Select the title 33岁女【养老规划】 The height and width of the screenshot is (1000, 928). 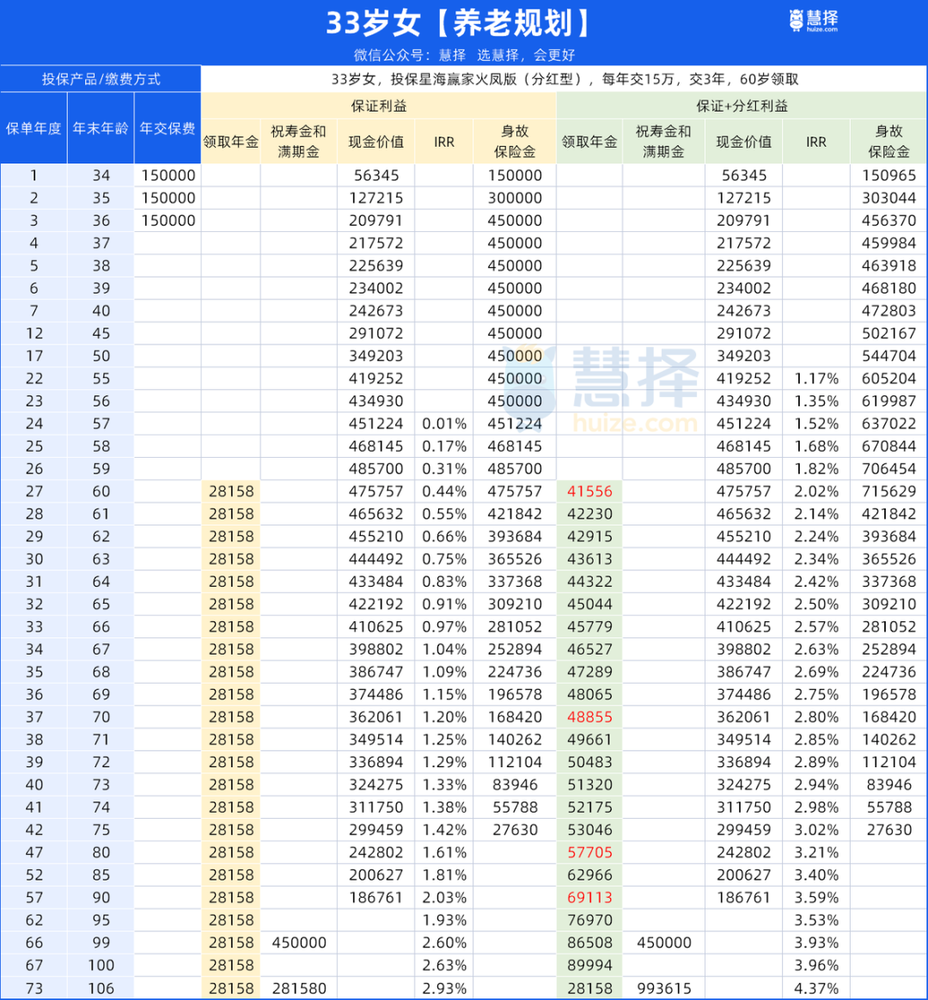[459, 23]
